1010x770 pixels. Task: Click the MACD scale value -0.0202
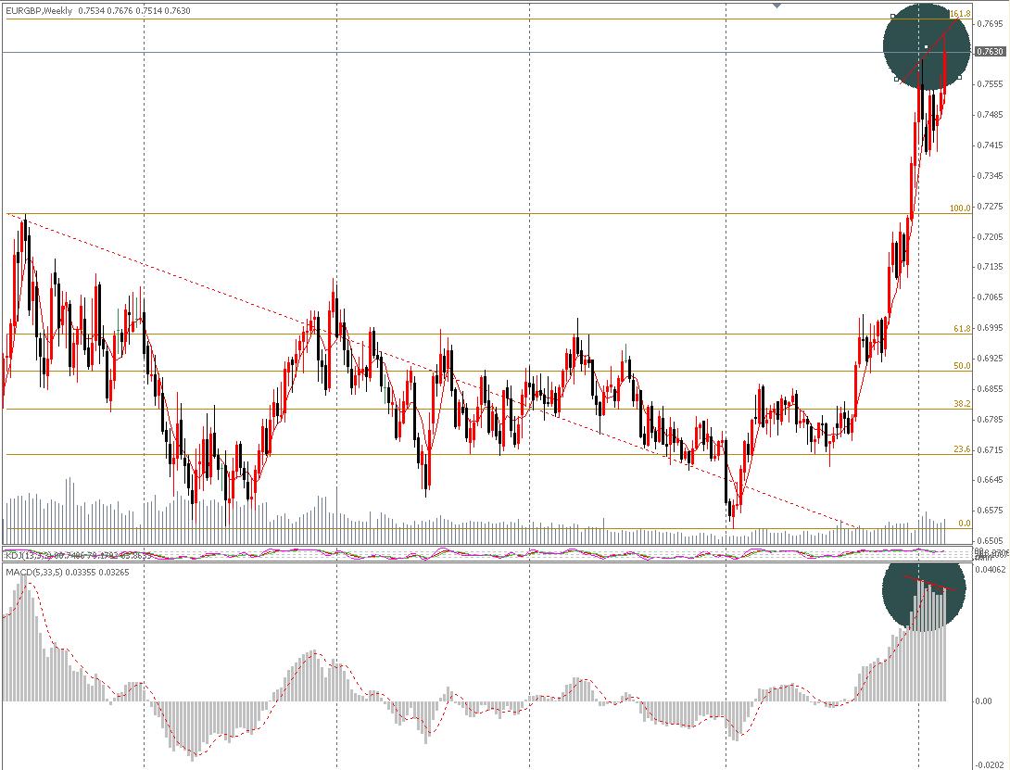(990, 764)
